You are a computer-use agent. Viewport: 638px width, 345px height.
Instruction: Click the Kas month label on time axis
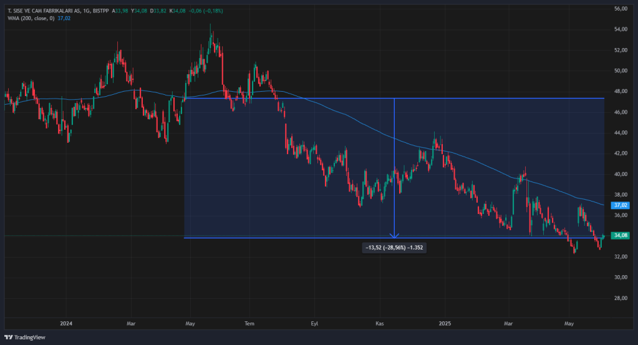tap(380, 324)
